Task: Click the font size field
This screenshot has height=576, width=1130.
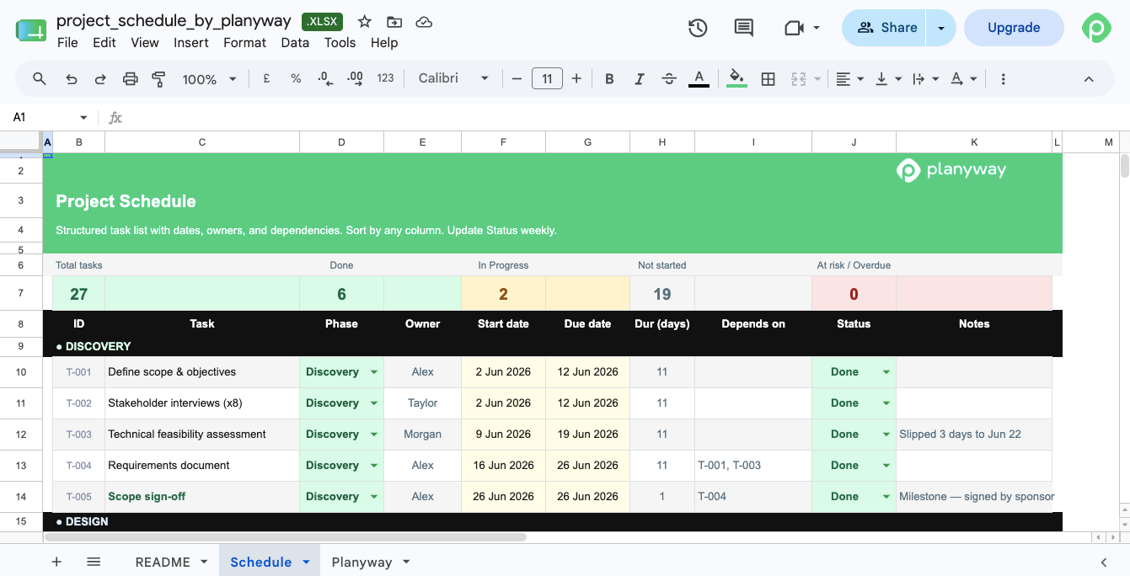Action: tap(547, 78)
